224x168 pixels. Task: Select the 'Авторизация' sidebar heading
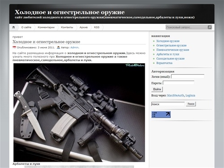coord(163,71)
